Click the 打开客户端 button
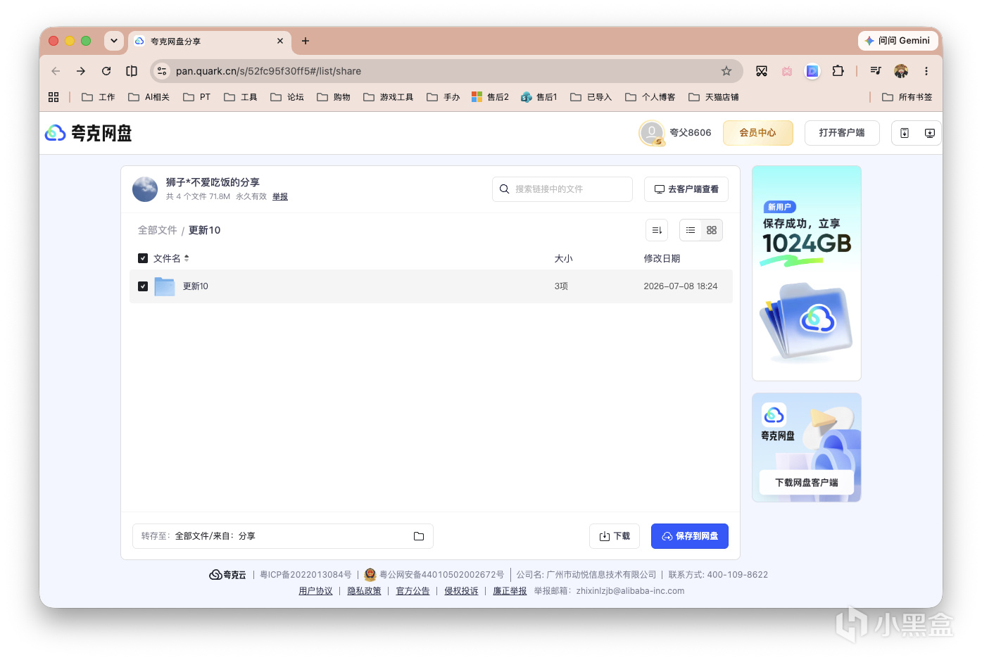982x660 pixels. 842,133
